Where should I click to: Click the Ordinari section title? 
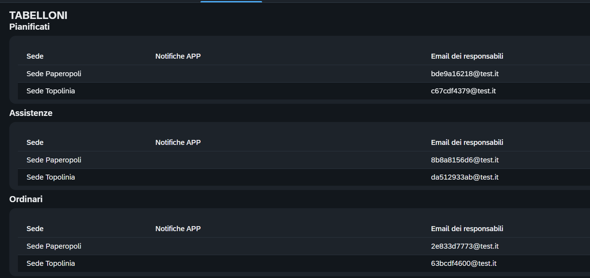(x=26, y=199)
